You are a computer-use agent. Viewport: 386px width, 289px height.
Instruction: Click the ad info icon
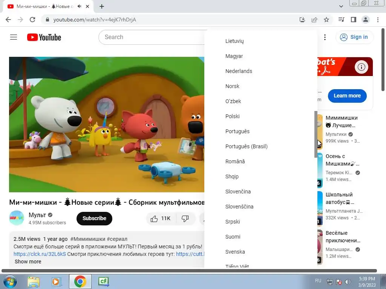(x=361, y=67)
